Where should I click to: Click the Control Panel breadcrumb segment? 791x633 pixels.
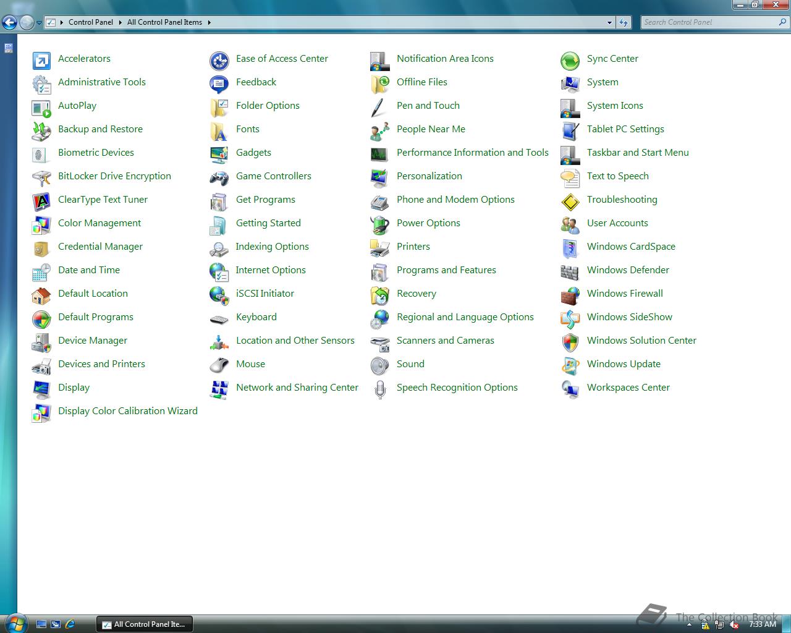(x=91, y=22)
